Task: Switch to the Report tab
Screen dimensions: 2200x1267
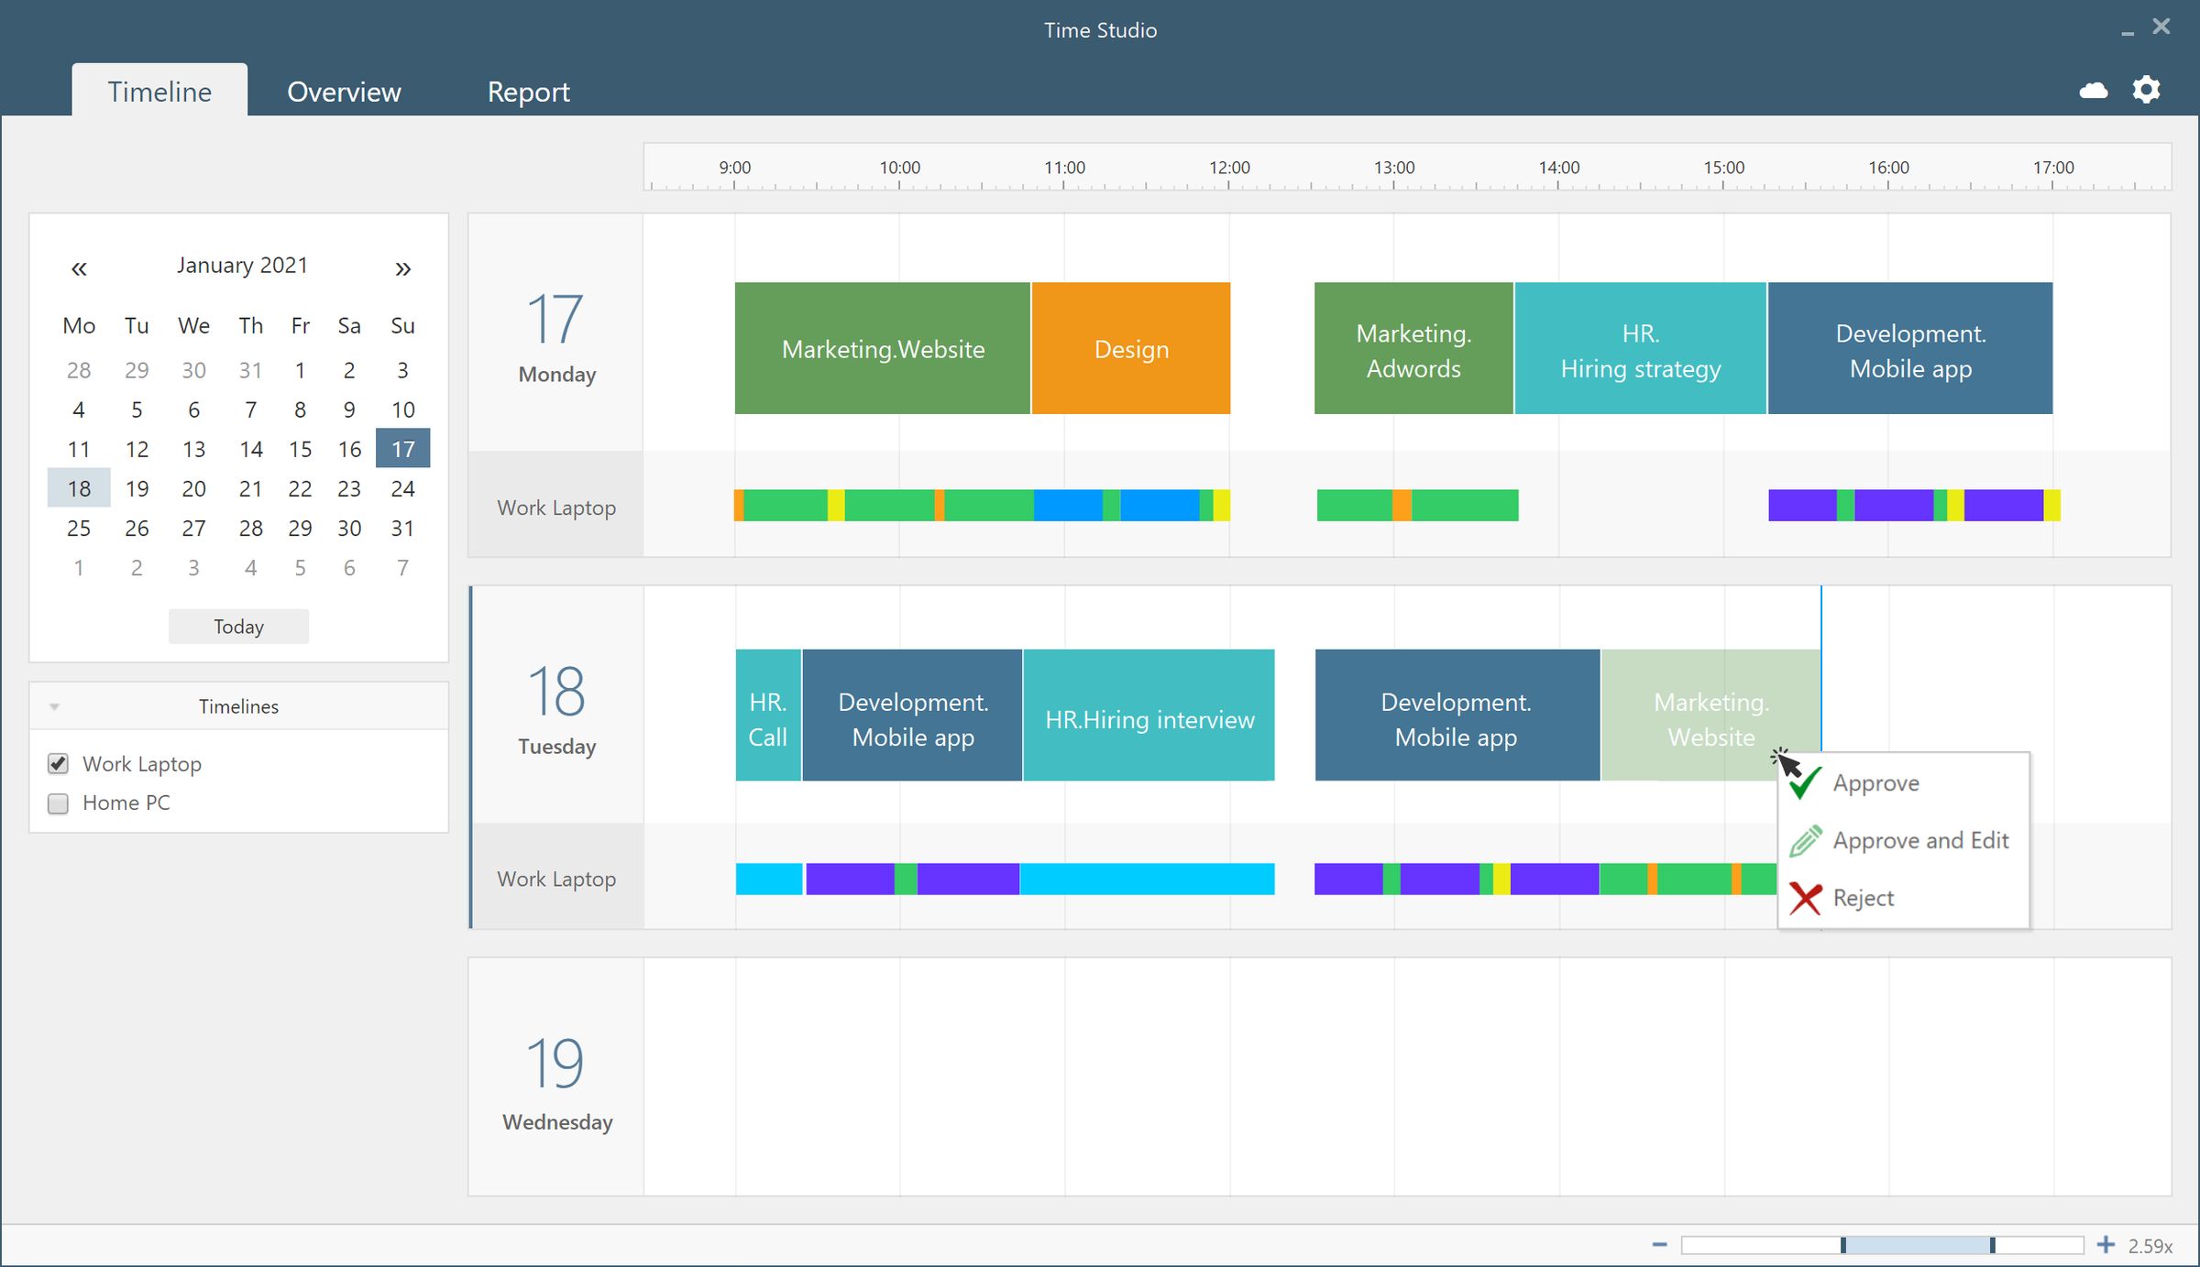Action: 529,92
